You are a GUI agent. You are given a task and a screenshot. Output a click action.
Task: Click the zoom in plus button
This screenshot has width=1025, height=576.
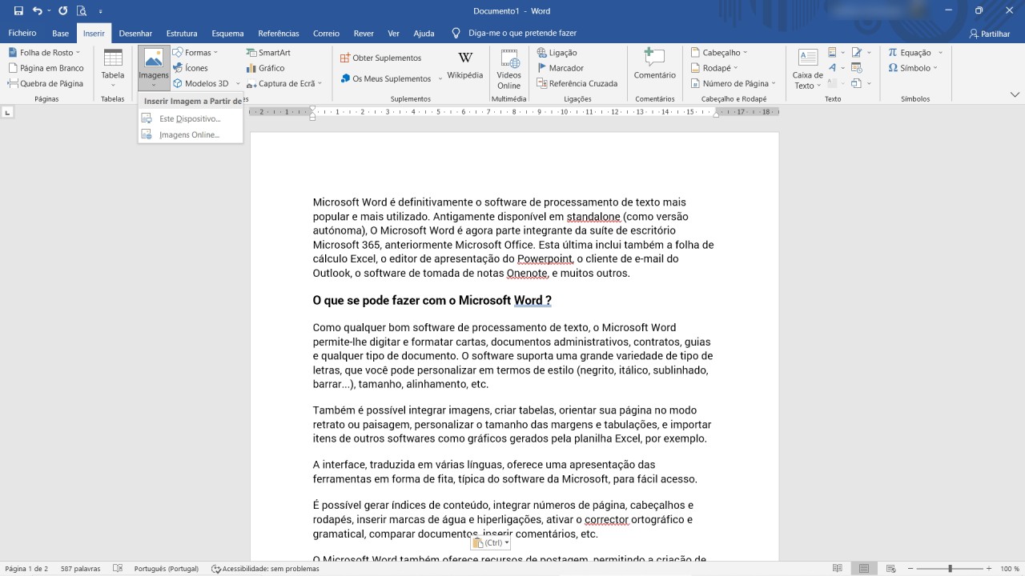pyautogui.click(x=988, y=569)
